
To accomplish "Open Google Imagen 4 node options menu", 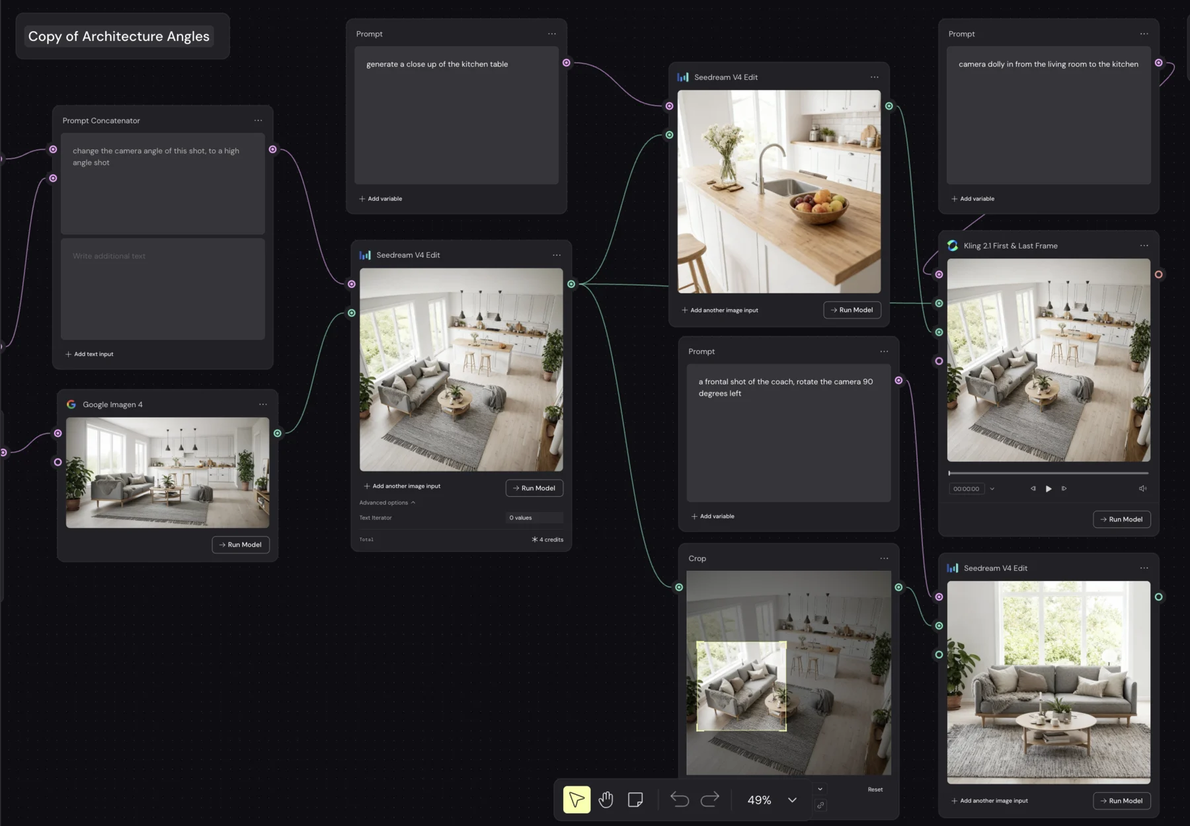I will [263, 404].
